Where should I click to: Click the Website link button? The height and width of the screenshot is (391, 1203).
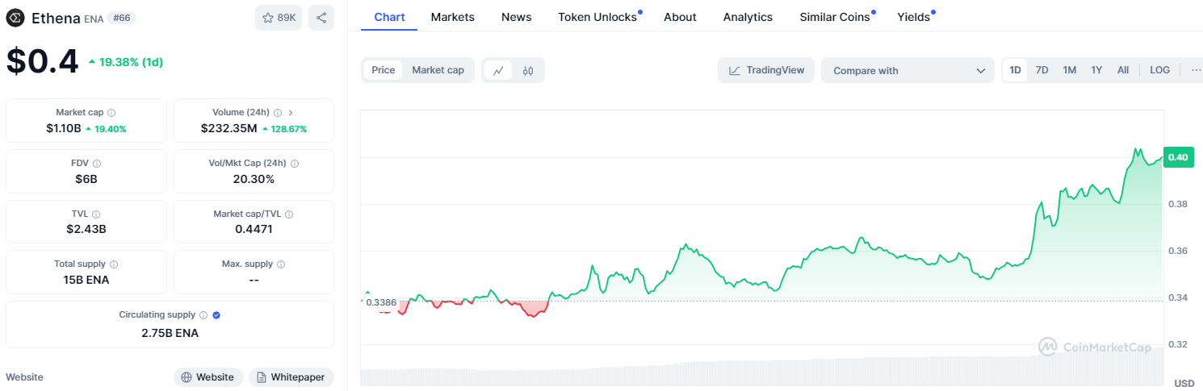click(208, 376)
